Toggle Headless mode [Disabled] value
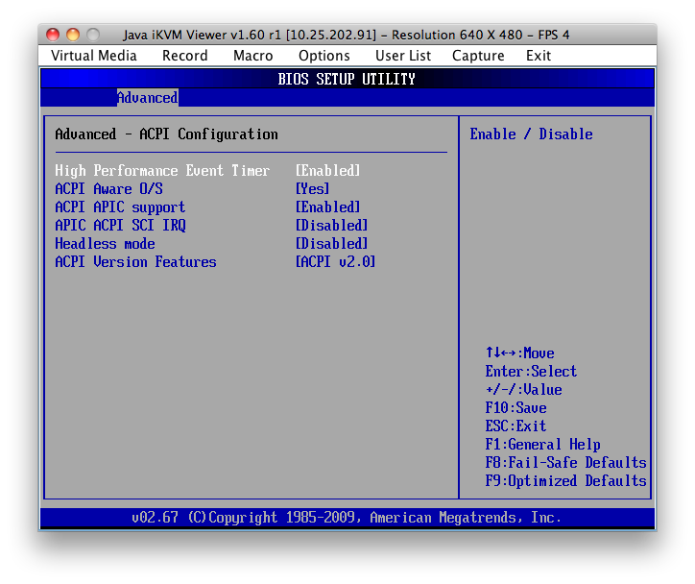Screen dimensions: 695x584 [x=331, y=244]
